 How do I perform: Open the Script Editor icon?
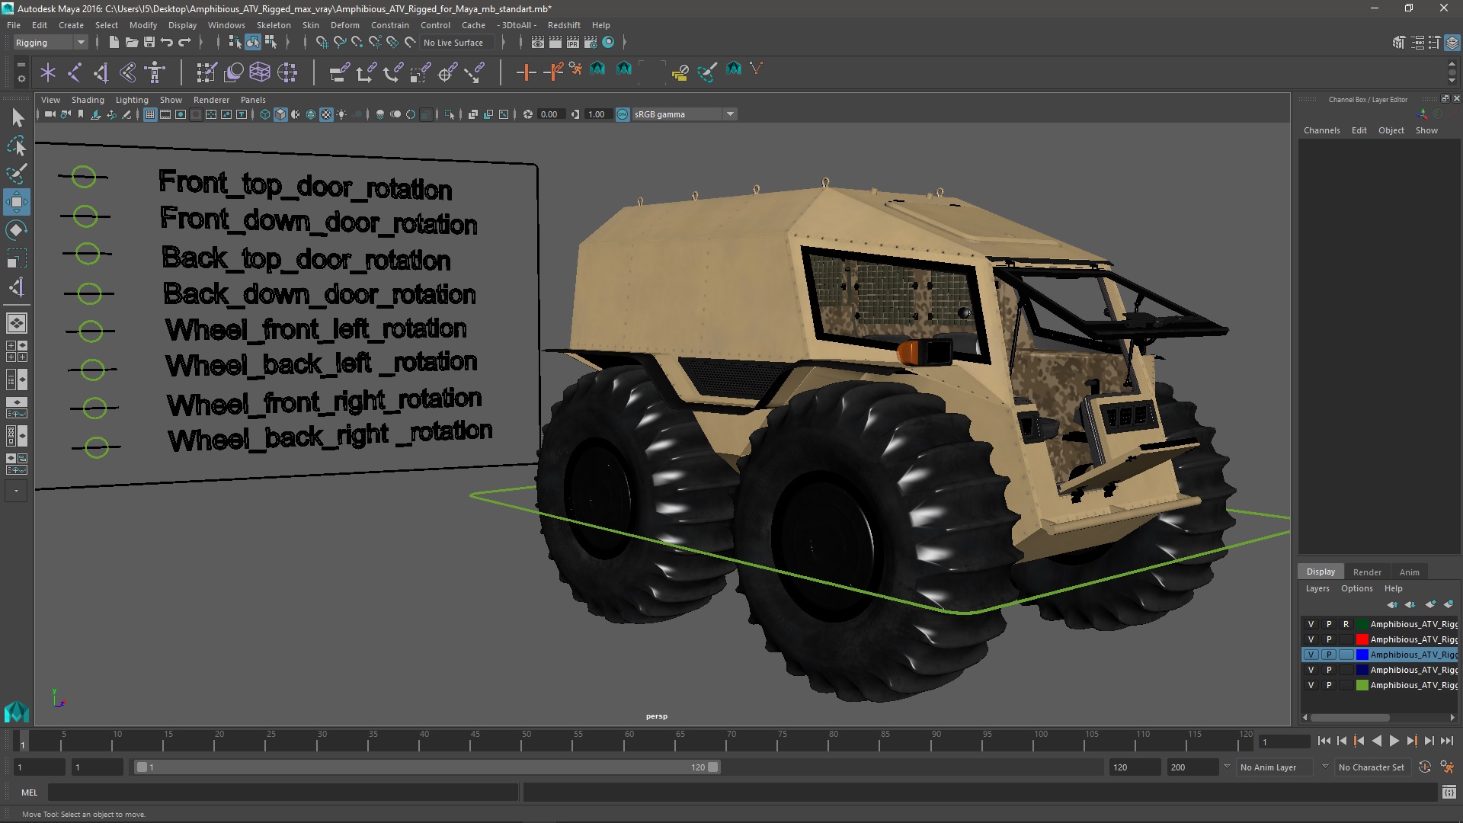(1449, 793)
